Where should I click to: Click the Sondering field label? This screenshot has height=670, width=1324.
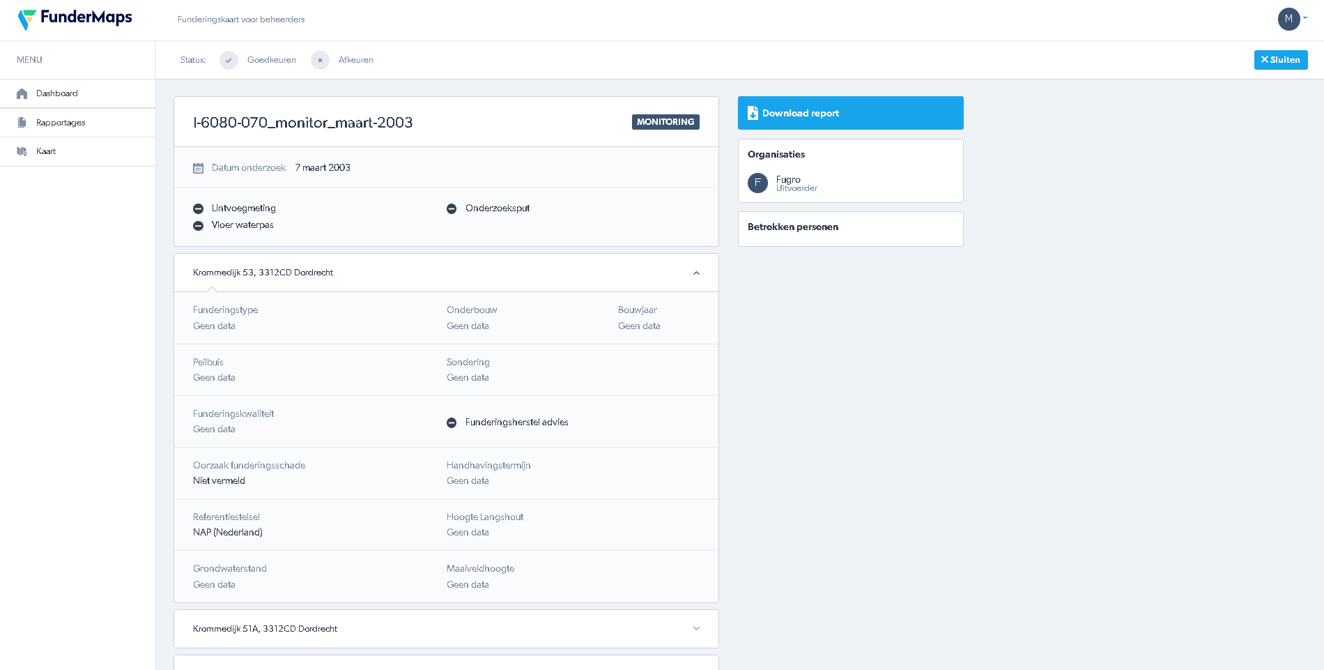(468, 362)
